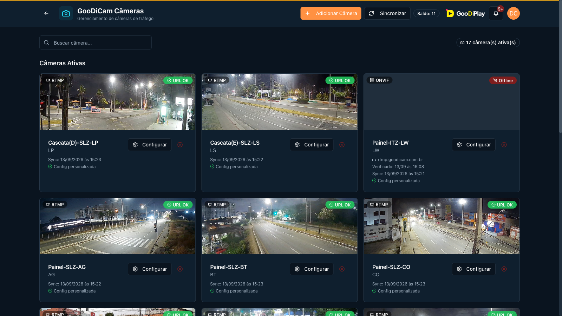Click the Painel-ITZ-LW camera name
The image size is (562, 316).
pyautogui.click(x=390, y=143)
